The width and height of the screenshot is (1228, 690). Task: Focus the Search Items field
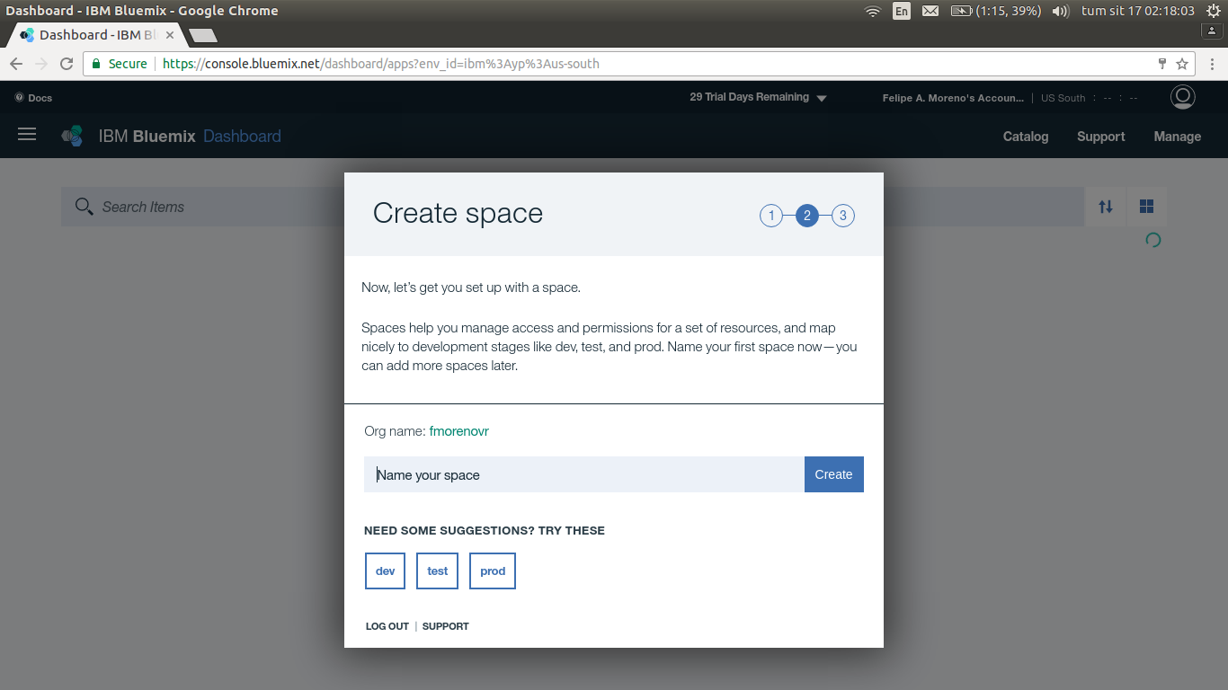(573, 207)
